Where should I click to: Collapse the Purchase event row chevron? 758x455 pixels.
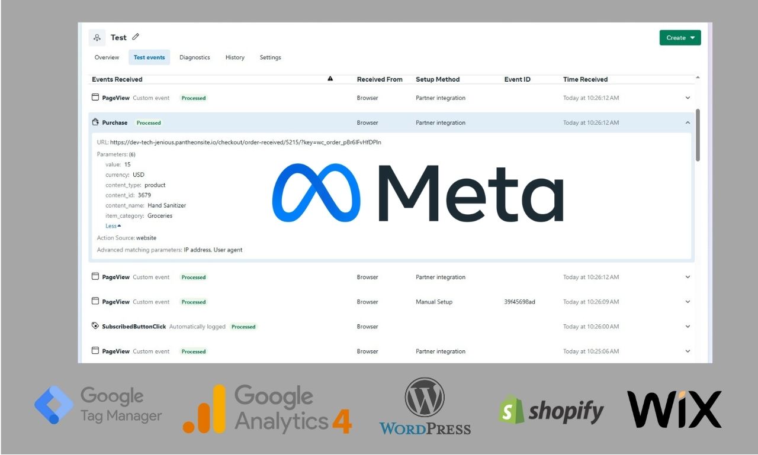688,122
